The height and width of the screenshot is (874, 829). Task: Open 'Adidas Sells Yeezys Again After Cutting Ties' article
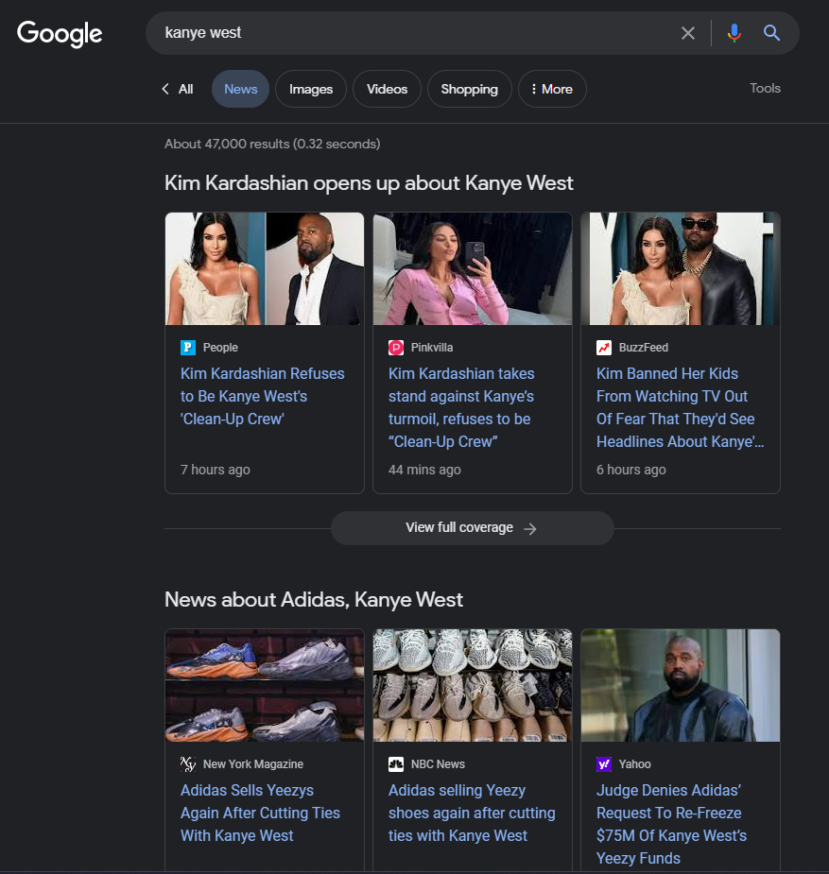coord(260,813)
